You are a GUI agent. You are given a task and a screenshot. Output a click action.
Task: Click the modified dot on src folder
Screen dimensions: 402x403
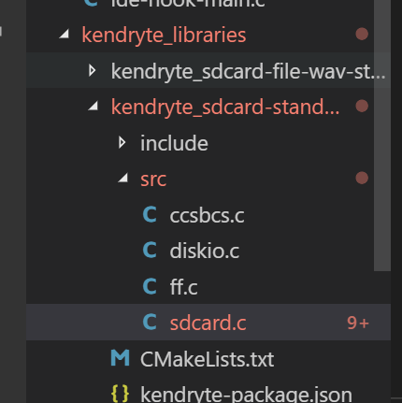point(362,178)
